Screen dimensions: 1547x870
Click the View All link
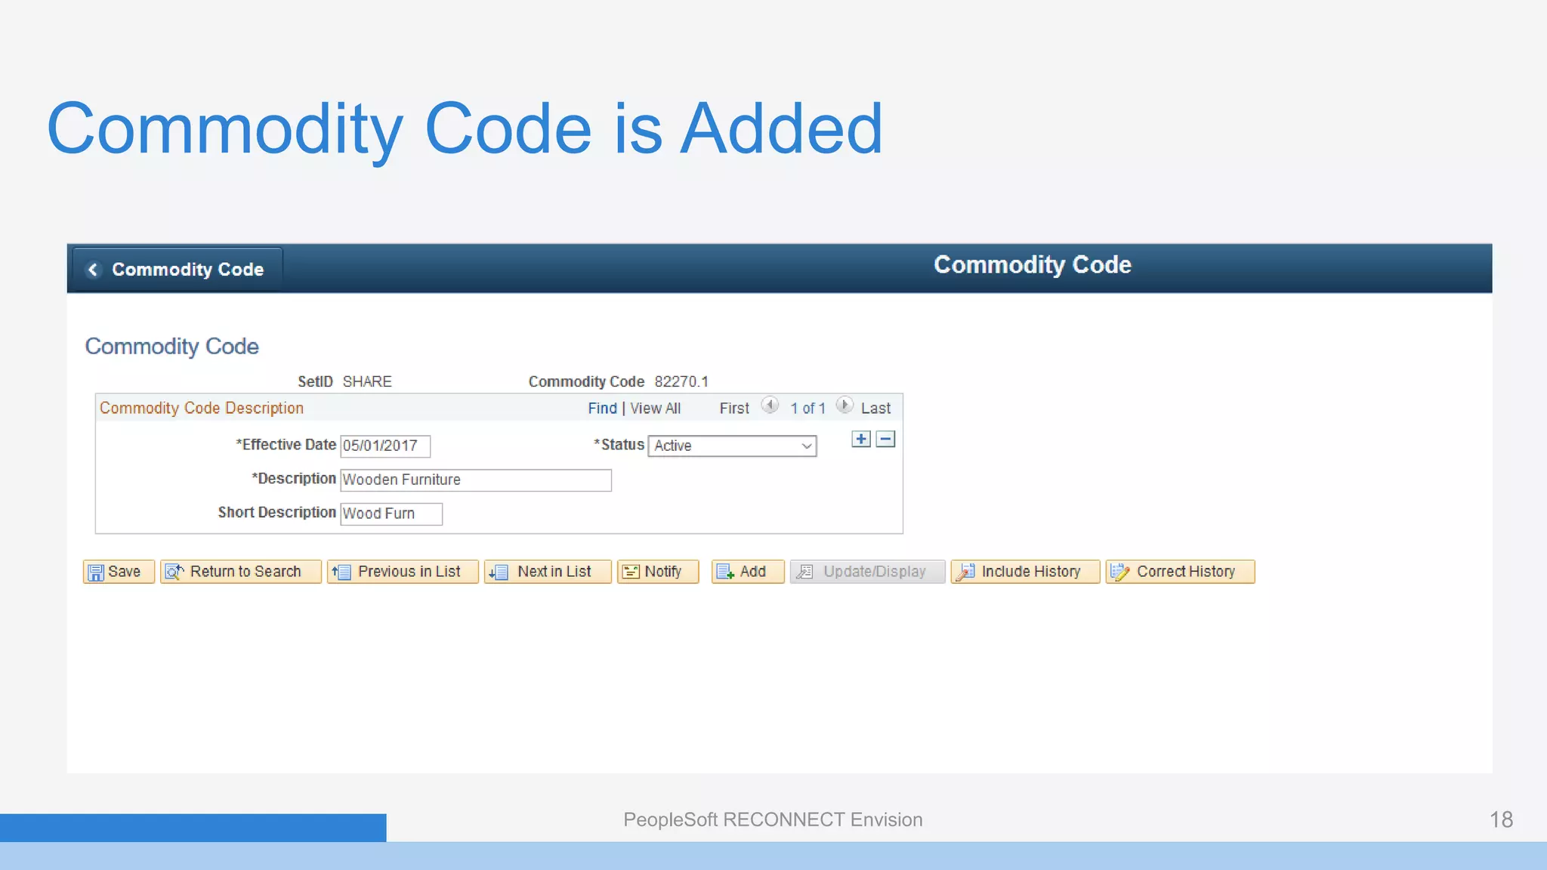[x=655, y=409]
